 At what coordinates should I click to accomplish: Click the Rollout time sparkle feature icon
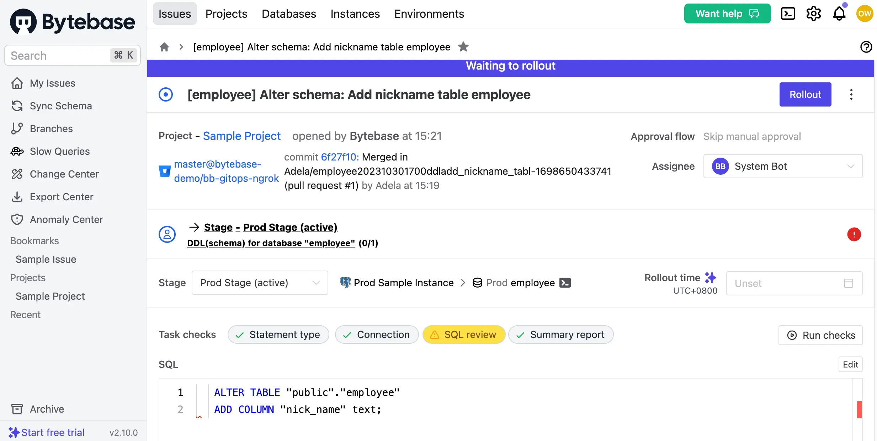pyautogui.click(x=710, y=277)
